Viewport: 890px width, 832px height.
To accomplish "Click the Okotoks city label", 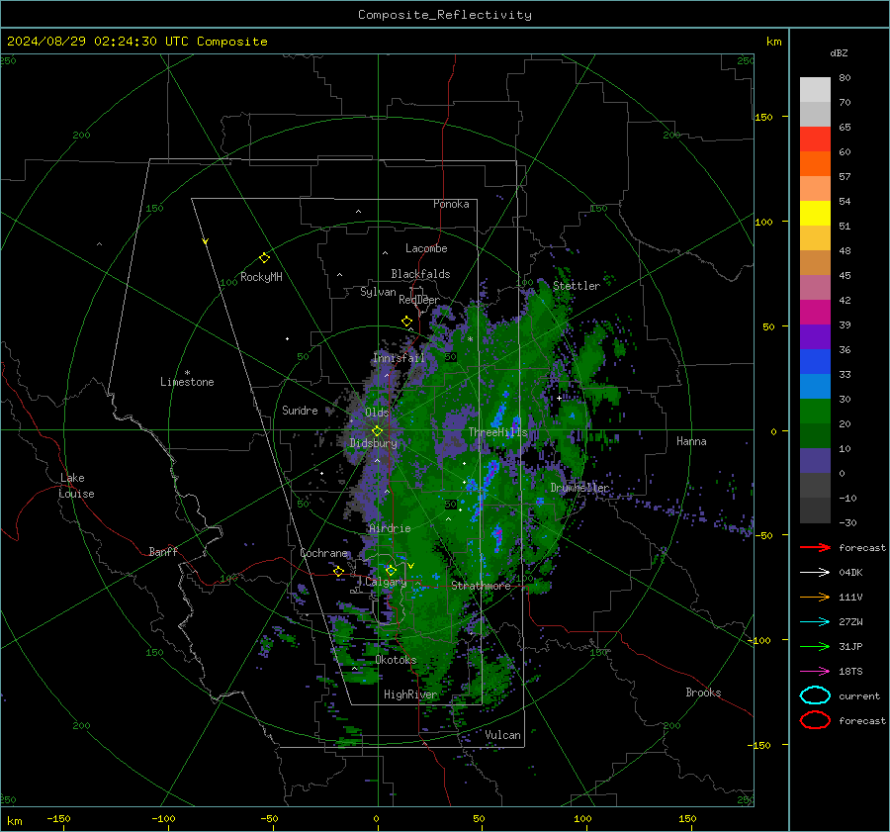I will pos(397,660).
